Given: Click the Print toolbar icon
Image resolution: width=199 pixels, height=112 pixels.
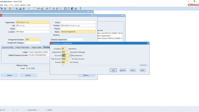Looking at the screenshot, I should tap(20, 9).
